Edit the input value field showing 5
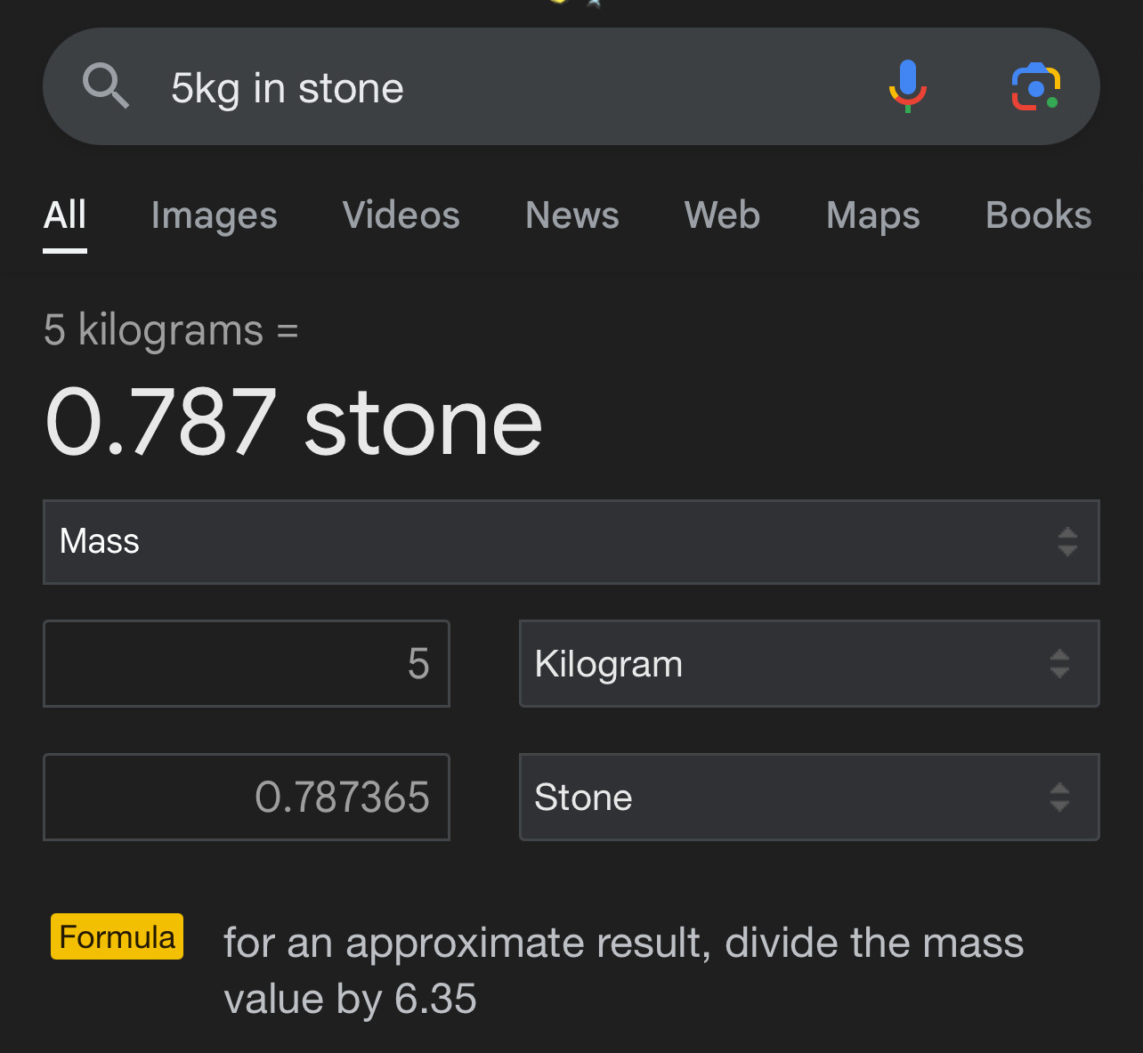Image resolution: width=1143 pixels, height=1053 pixels. [x=247, y=664]
